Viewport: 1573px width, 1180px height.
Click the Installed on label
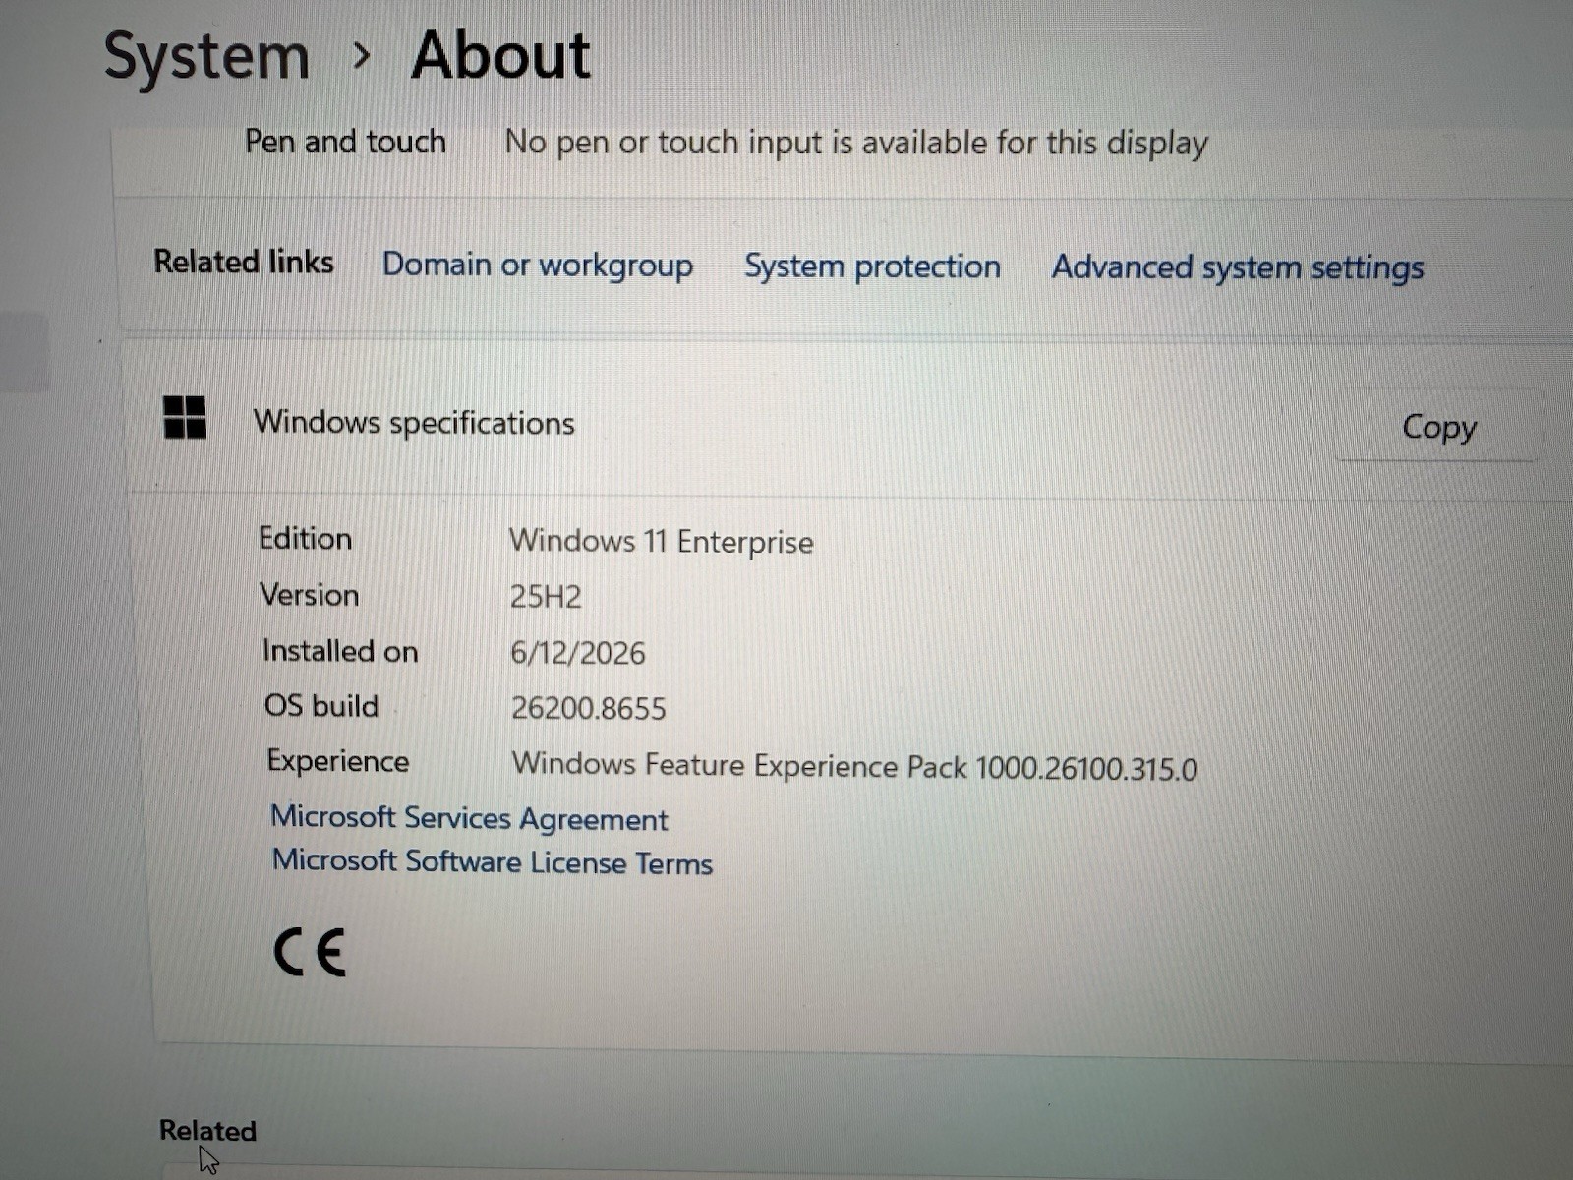340,651
